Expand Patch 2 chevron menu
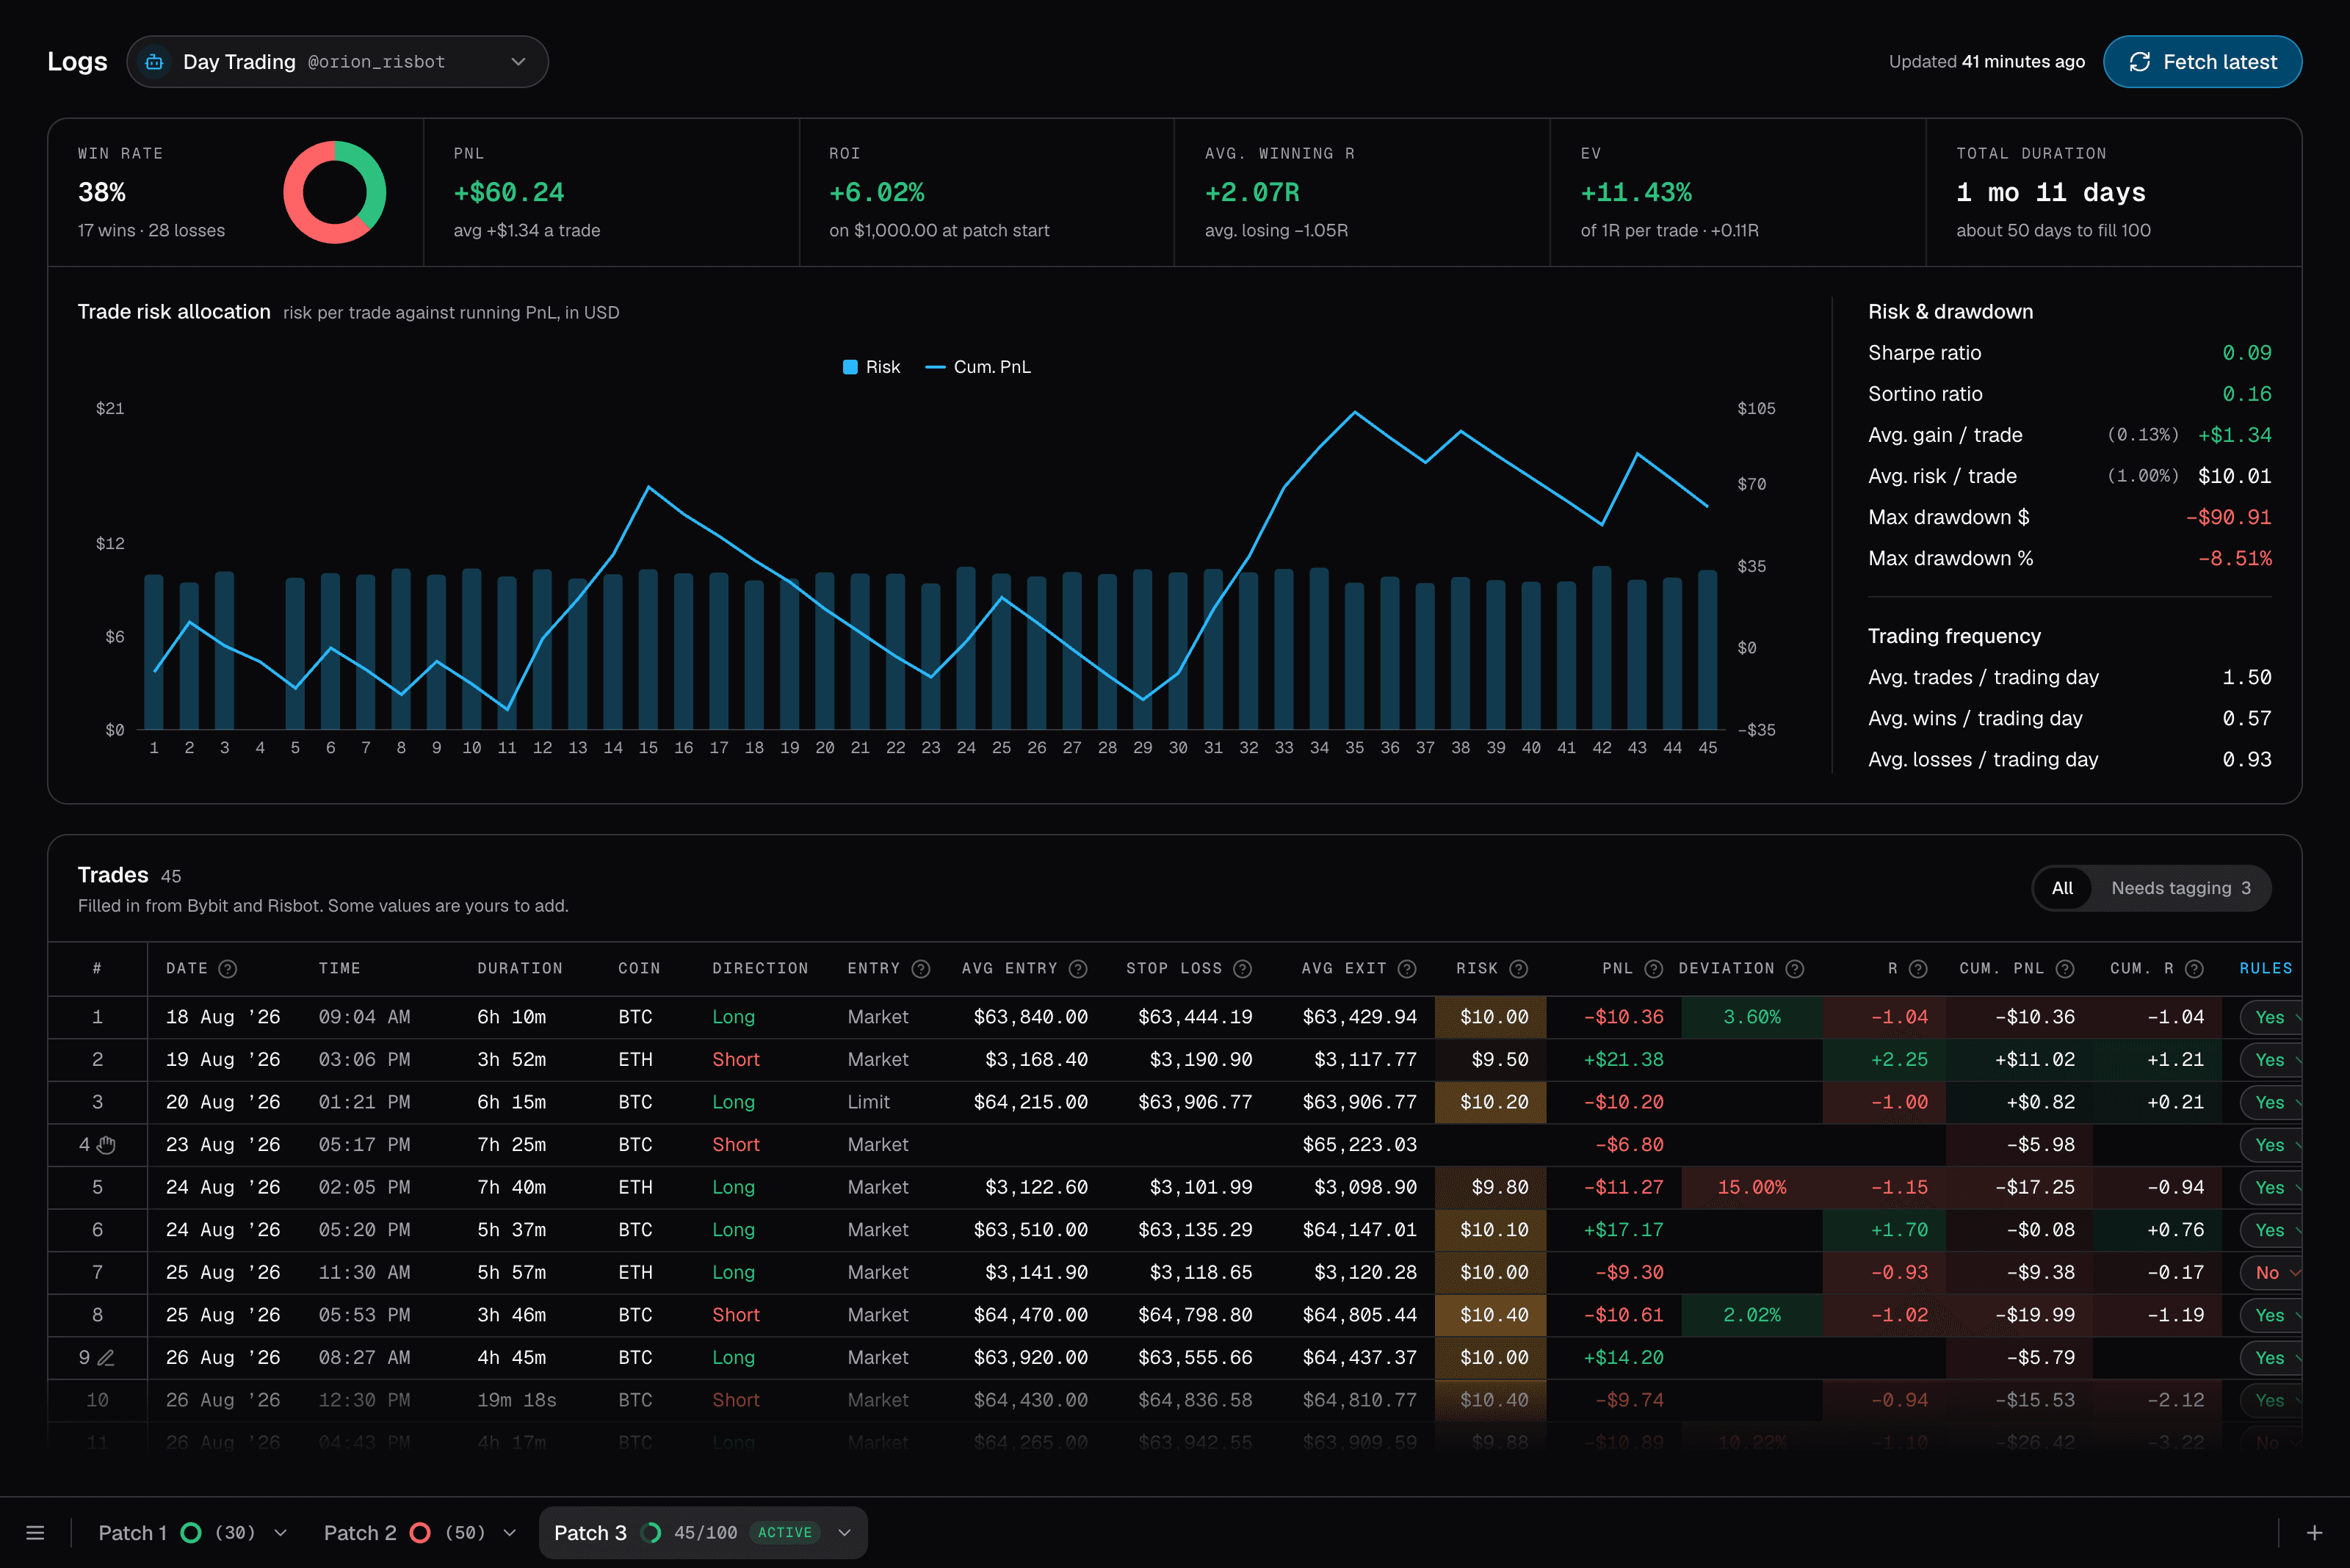 coord(510,1533)
